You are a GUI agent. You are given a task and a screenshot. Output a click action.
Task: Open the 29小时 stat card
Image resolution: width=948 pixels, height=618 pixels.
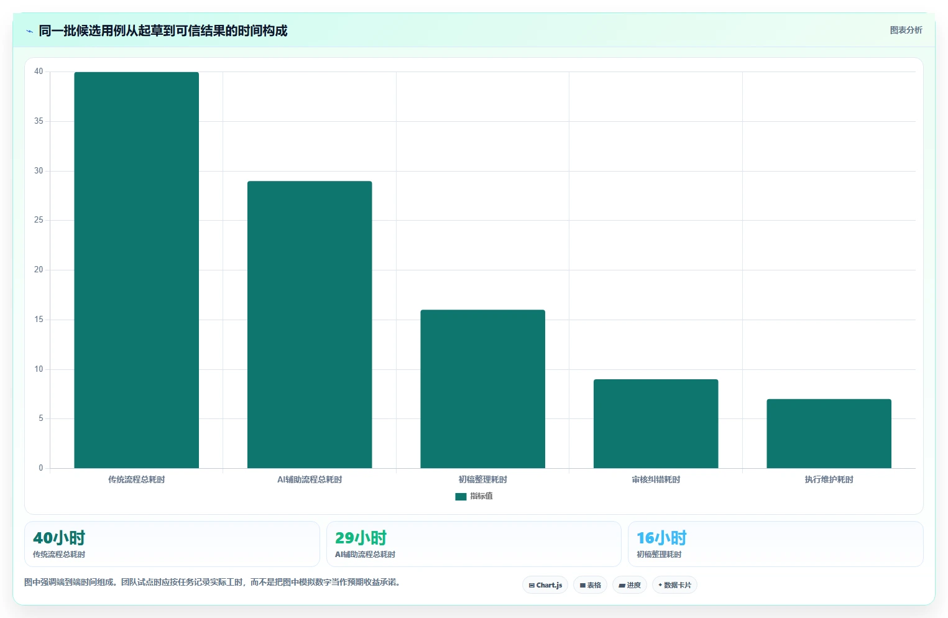click(x=474, y=544)
